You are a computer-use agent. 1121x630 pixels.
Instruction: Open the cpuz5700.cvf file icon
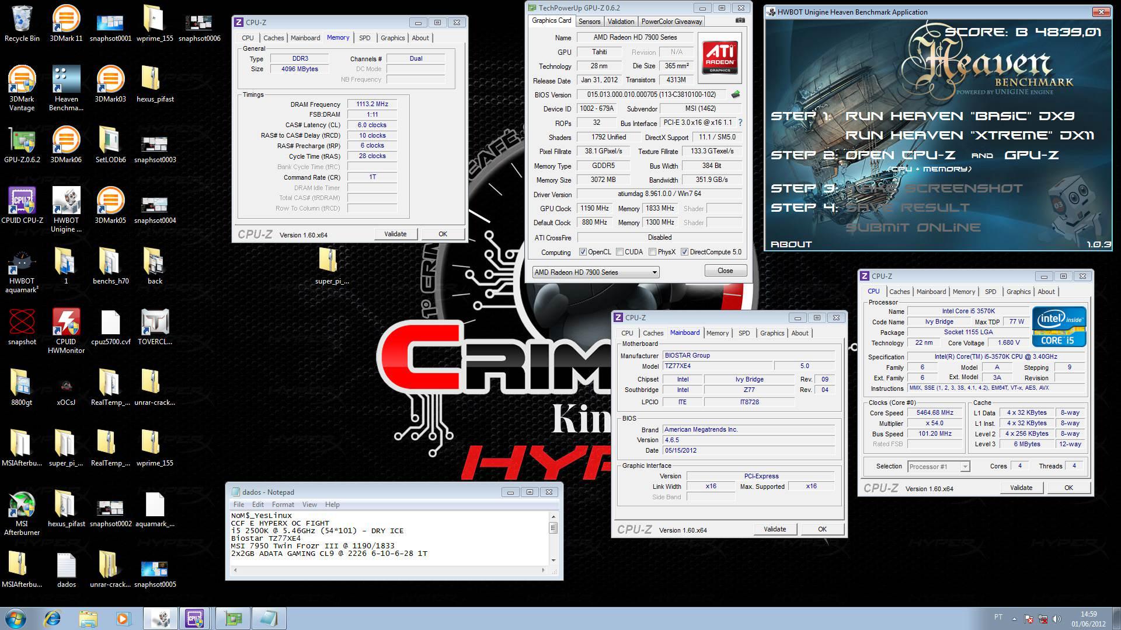tap(110, 326)
